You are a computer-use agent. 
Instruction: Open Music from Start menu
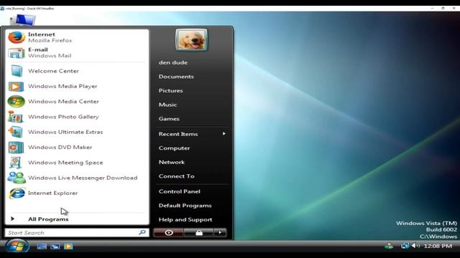[167, 105]
